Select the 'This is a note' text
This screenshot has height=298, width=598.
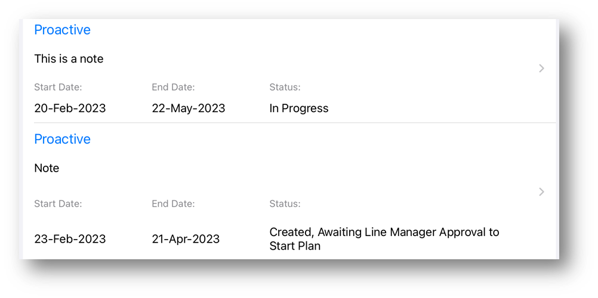[69, 58]
